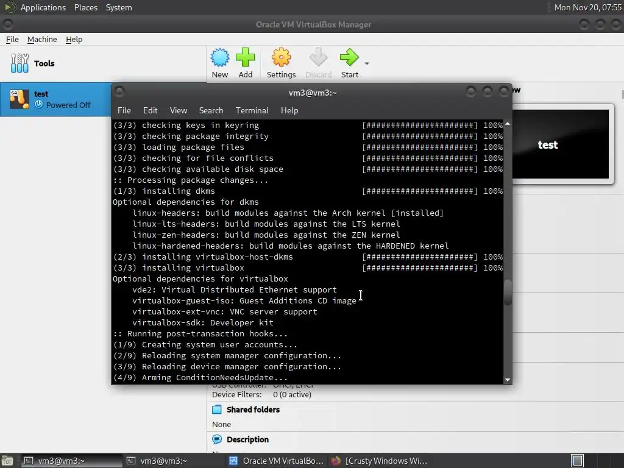Switch to first vm3@vm3:~ taskbar entry

[x=71, y=461]
